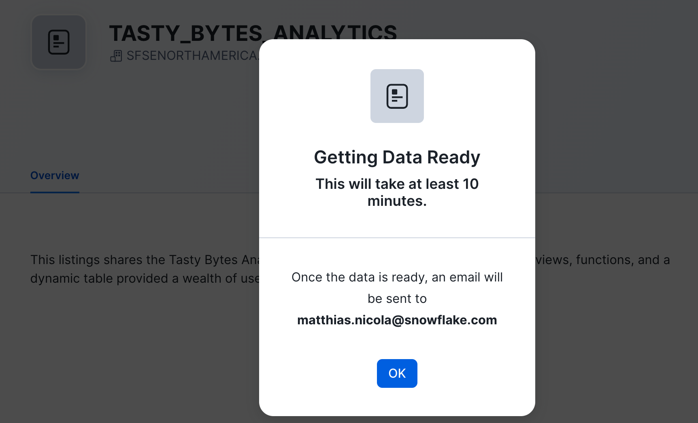The image size is (698, 423).
Task: Click the word 'minutes.' in the dialog
Action: tap(397, 201)
